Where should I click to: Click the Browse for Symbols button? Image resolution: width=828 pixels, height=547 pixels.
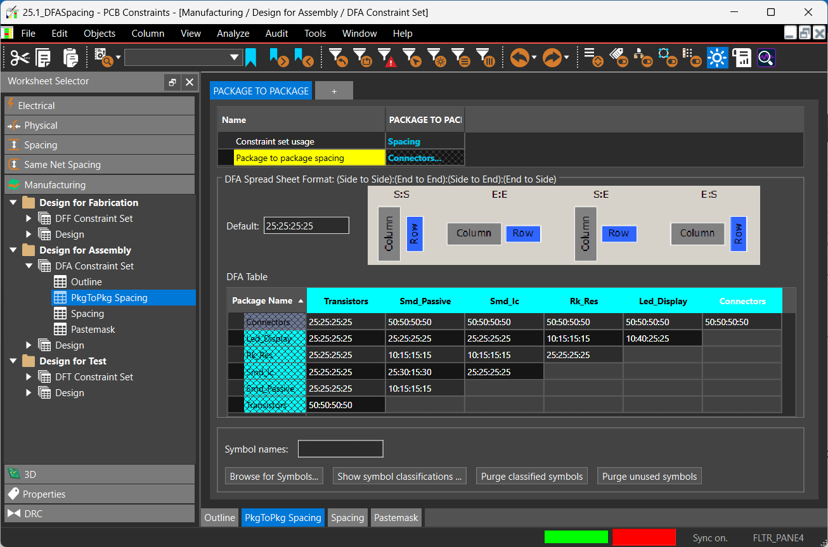point(274,477)
